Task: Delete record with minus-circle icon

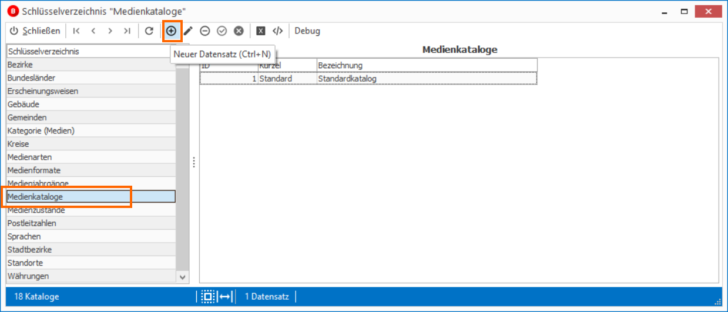Action: (205, 31)
